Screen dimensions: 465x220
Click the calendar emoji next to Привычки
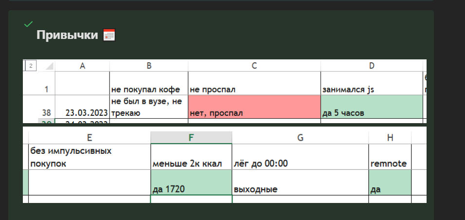pyautogui.click(x=109, y=35)
